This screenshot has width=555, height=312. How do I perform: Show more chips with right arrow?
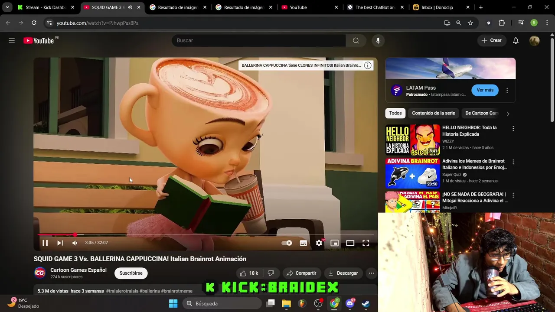pyautogui.click(x=508, y=114)
